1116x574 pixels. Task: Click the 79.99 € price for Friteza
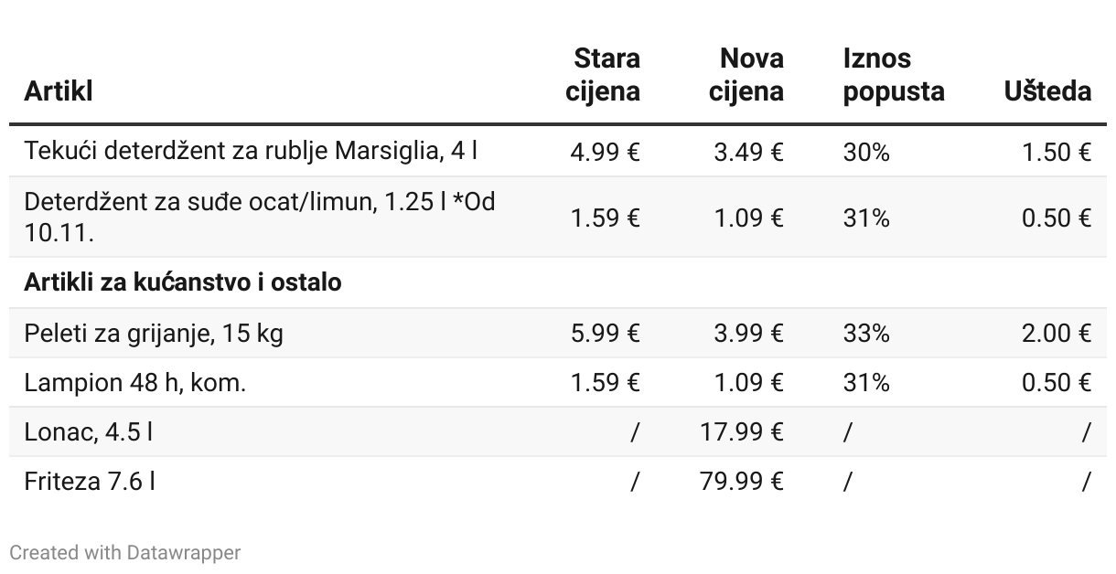[742, 481]
